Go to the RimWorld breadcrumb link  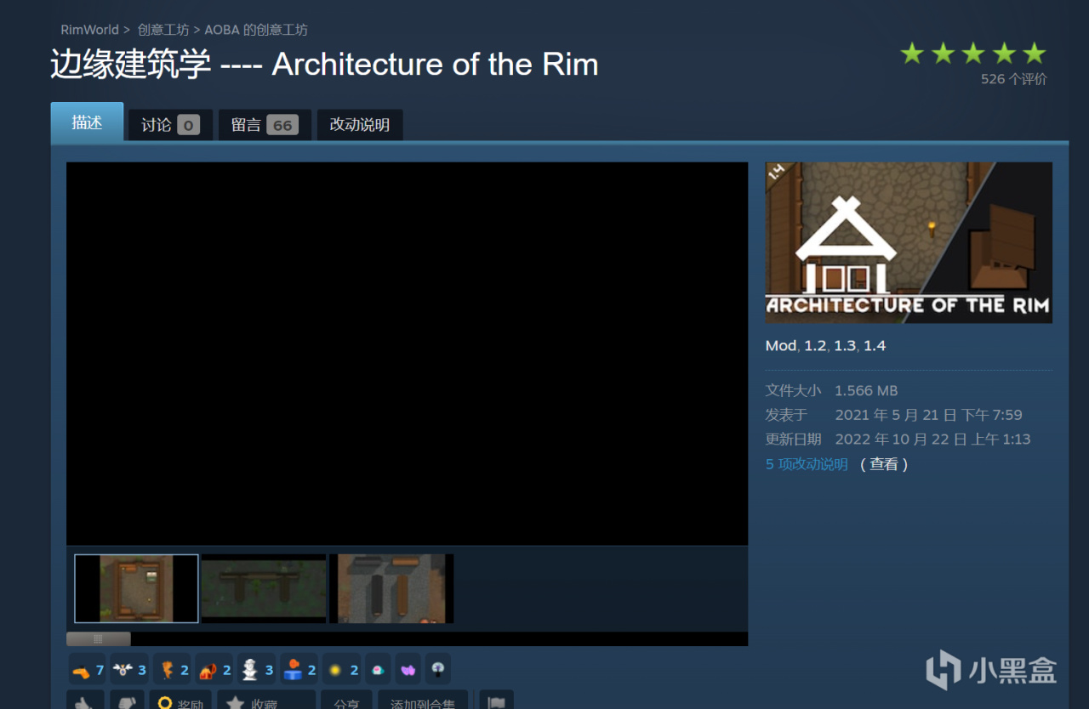[x=90, y=30]
